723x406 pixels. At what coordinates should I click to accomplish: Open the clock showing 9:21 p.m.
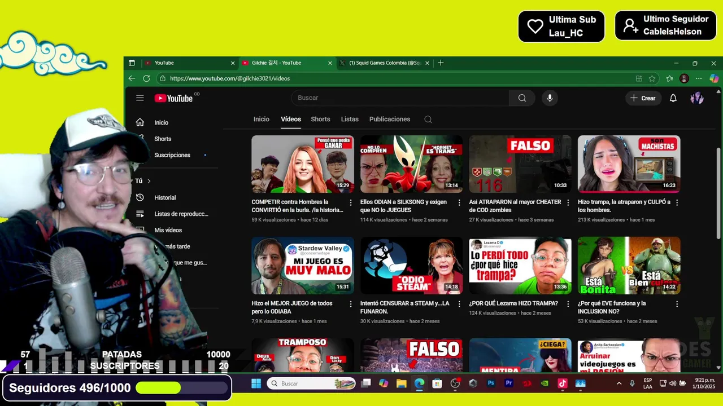click(x=704, y=383)
